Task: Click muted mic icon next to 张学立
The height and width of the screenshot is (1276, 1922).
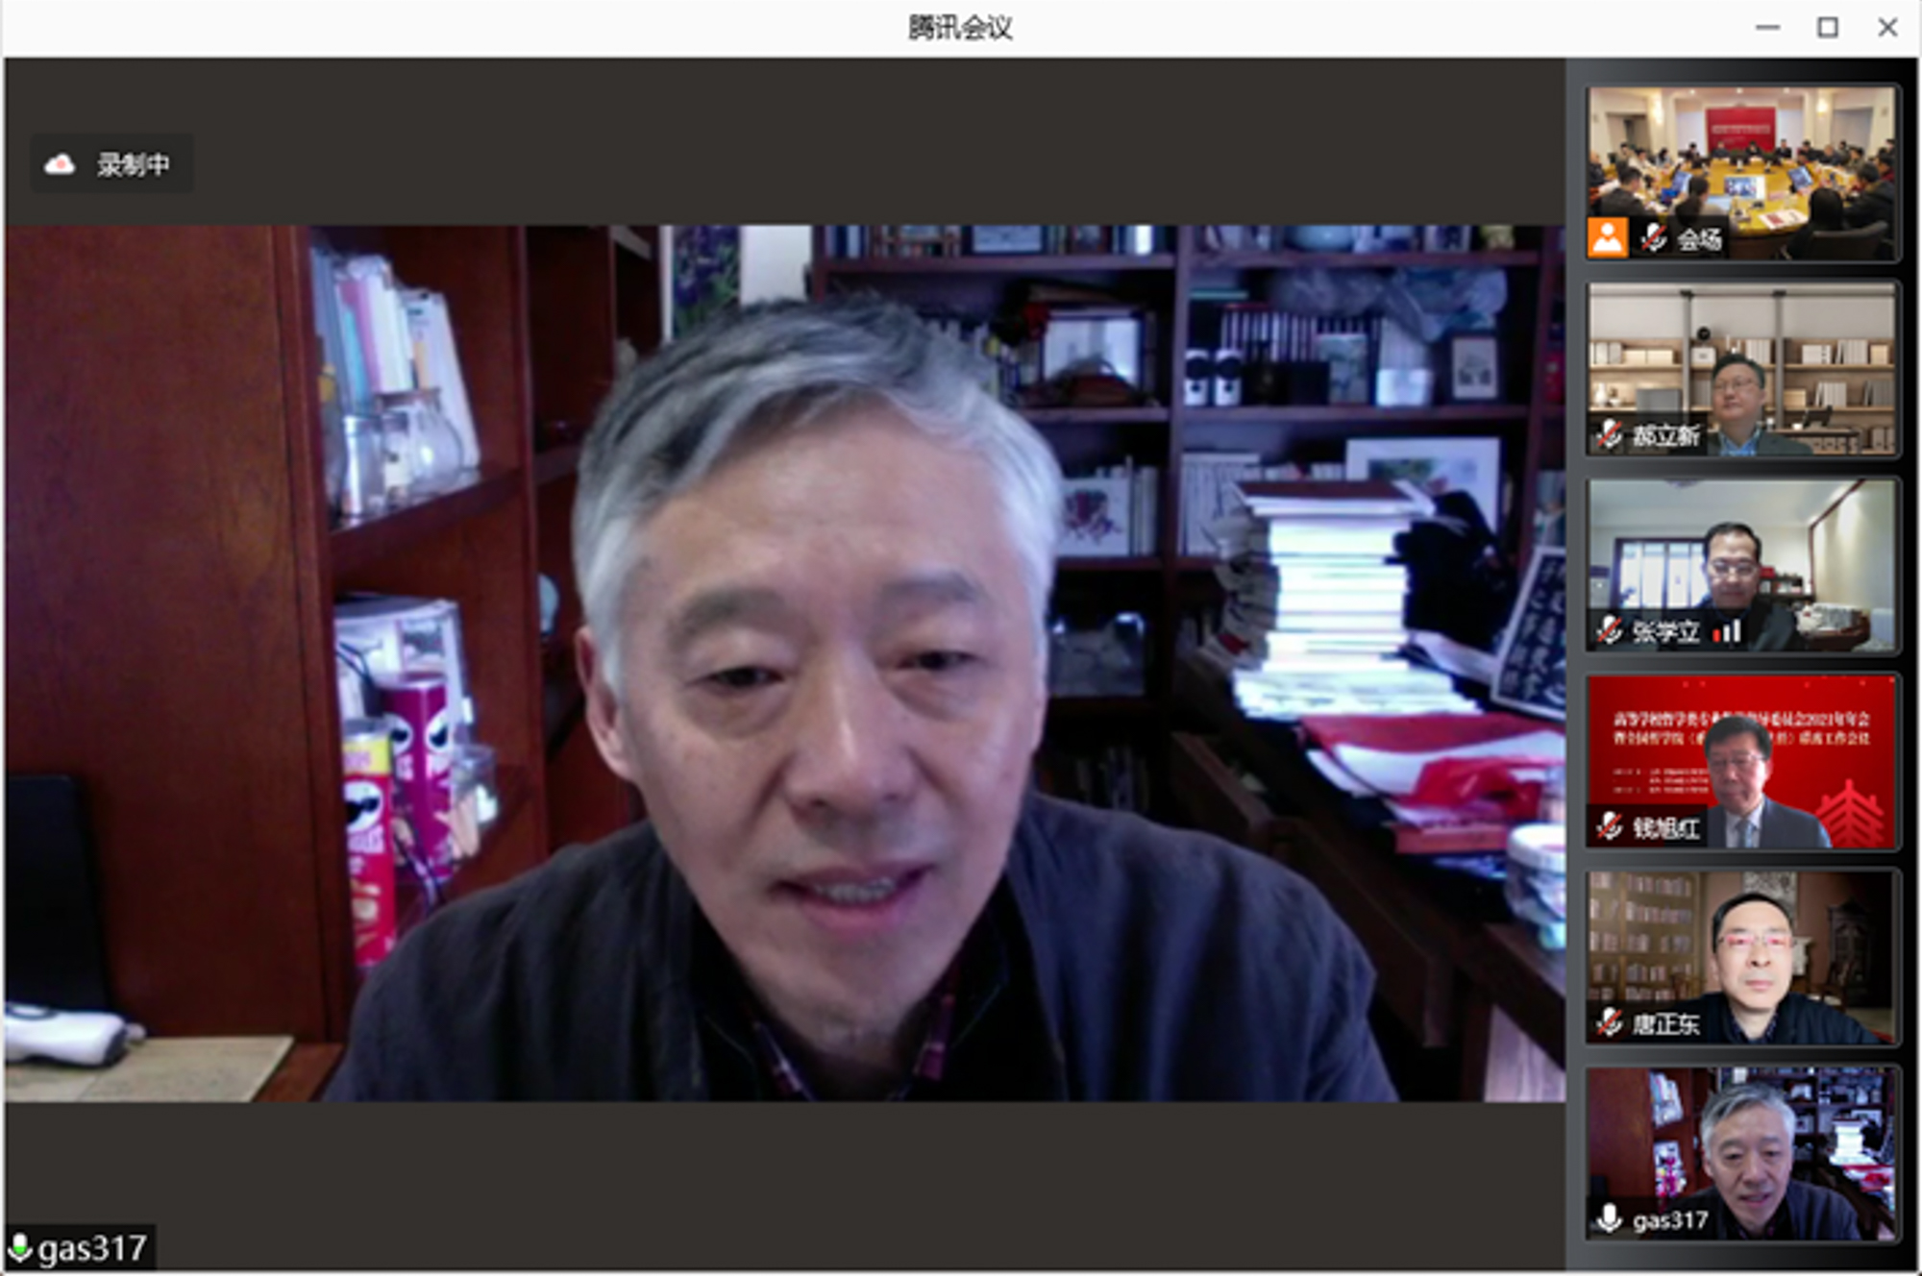Action: [1610, 631]
